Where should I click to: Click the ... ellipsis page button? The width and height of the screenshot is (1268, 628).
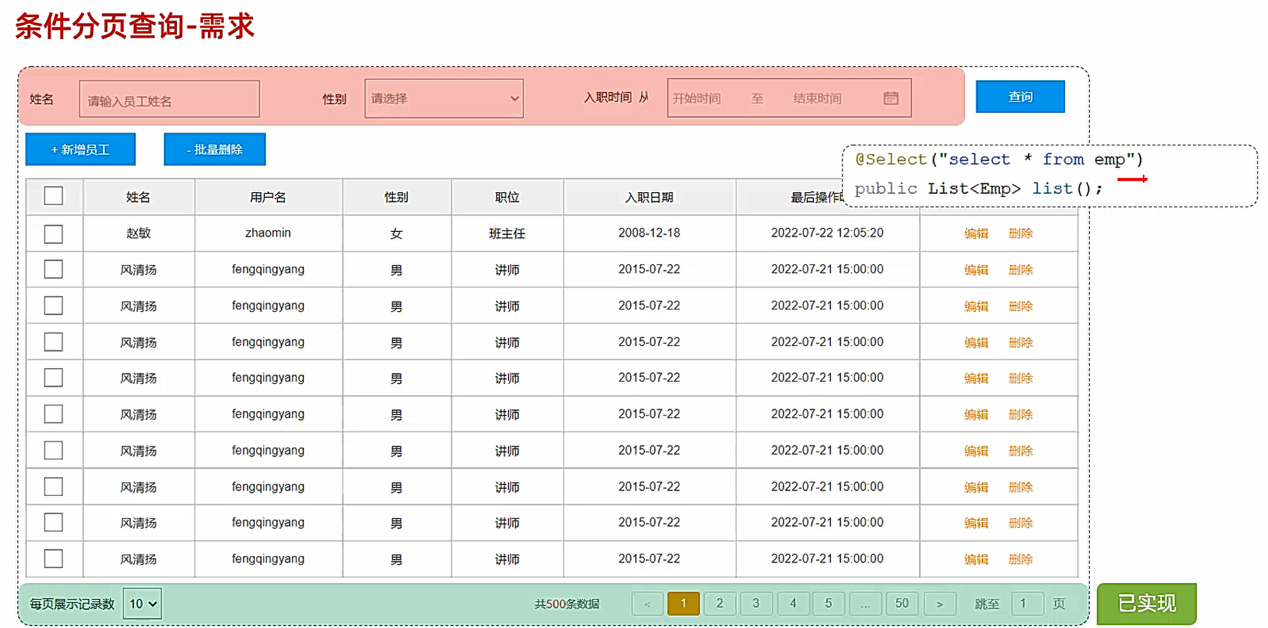[865, 604]
